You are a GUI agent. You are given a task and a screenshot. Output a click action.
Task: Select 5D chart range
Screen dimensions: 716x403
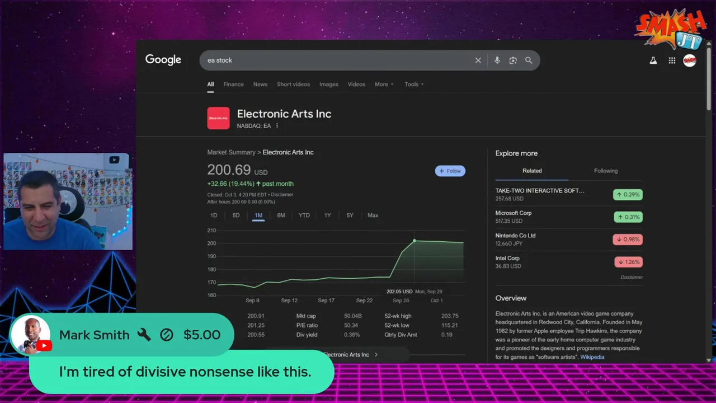(x=236, y=215)
